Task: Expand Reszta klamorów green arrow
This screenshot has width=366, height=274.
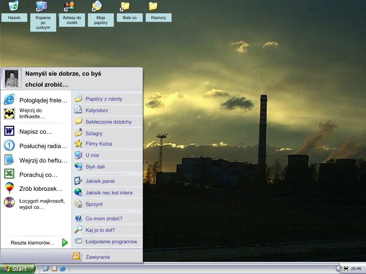Action: [x=65, y=243]
